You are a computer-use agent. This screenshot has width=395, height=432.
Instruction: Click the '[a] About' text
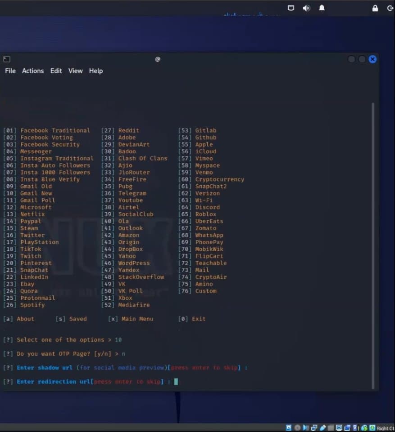[18, 319]
